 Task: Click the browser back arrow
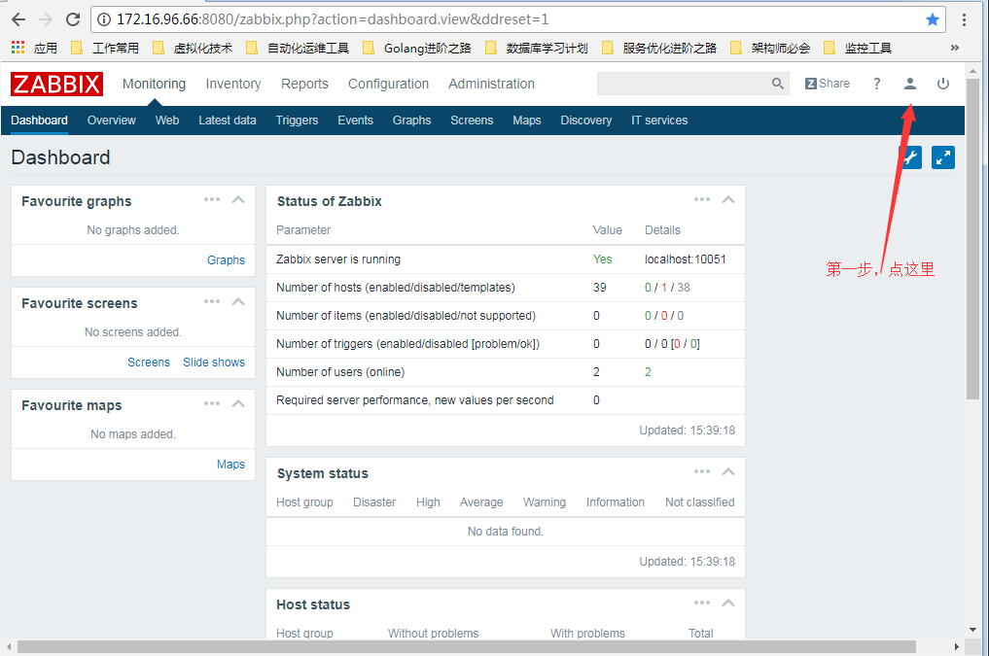pyautogui.click(x=18, y=19)
